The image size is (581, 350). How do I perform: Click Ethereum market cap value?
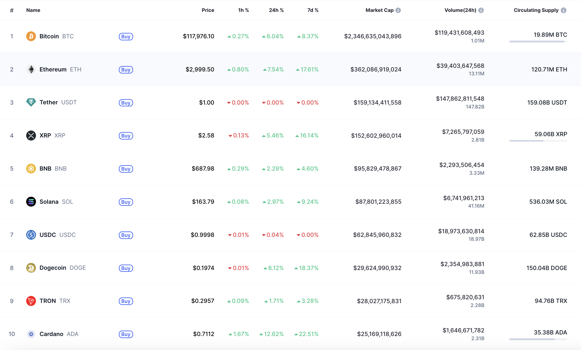(376, 69)
